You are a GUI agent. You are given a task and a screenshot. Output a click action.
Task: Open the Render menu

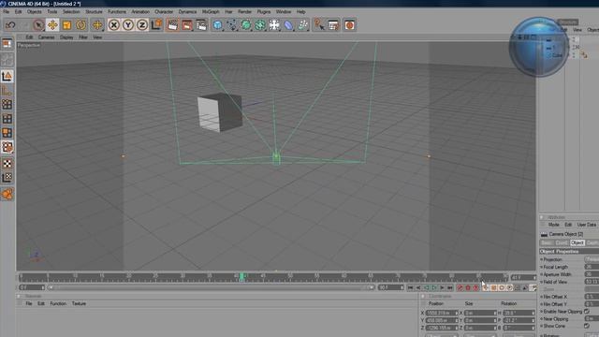(x=244, y=12)
